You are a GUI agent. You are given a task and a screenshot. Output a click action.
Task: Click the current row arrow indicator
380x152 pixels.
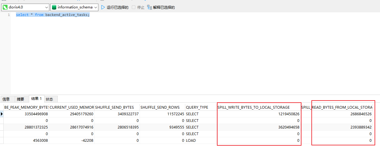(2, 114)
